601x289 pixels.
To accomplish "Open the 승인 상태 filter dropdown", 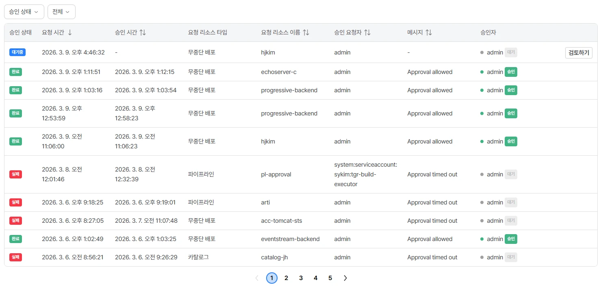I will click(24, 12).
